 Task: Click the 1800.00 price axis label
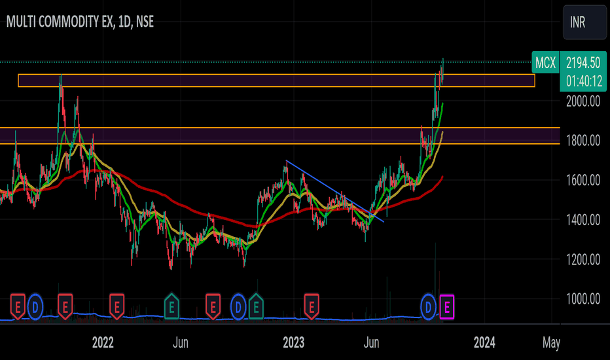point(583,141)
